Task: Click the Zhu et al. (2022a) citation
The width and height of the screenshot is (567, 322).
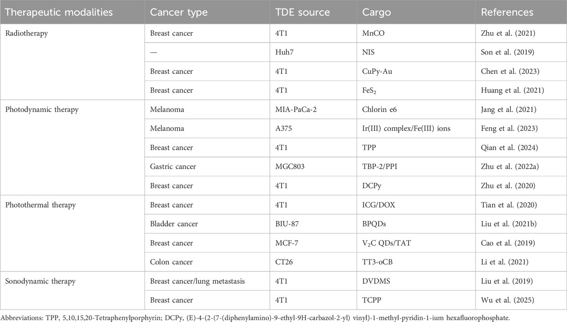Action: (x=510, y=166)
